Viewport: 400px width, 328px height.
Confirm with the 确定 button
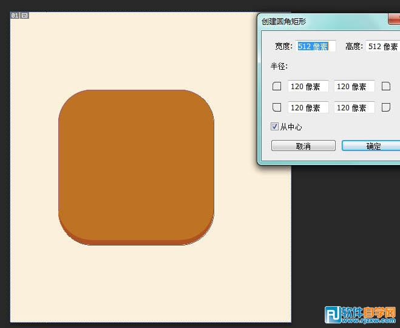click(371, 146)
